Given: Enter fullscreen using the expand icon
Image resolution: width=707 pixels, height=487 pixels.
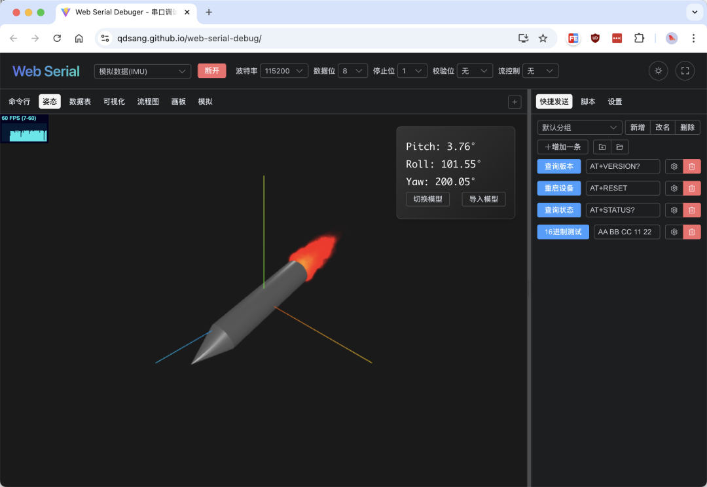Looking at the screenshot, I should [x=684, y=70].
